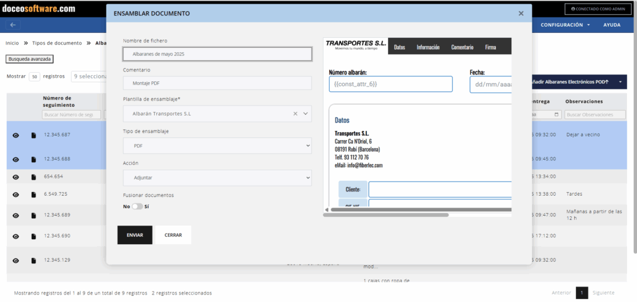Click document icon for row 654.654

(34, 177)
